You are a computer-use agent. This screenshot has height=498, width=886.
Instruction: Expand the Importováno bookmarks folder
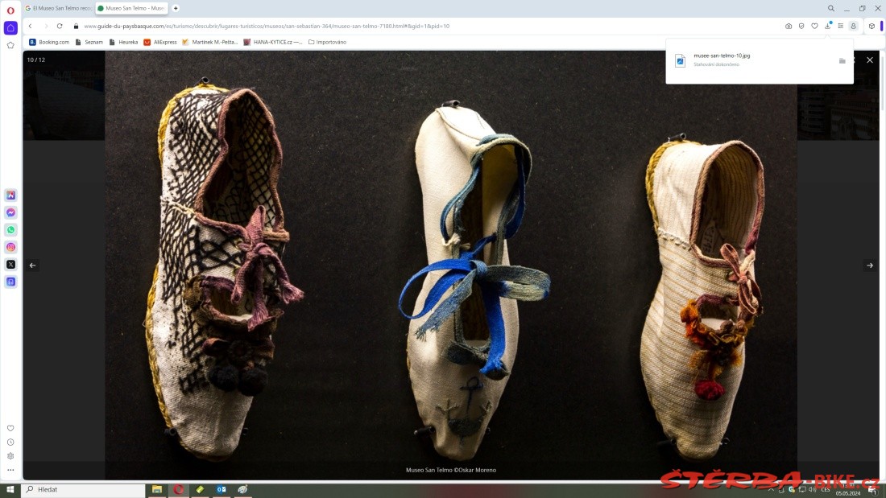tap(327, 42)
